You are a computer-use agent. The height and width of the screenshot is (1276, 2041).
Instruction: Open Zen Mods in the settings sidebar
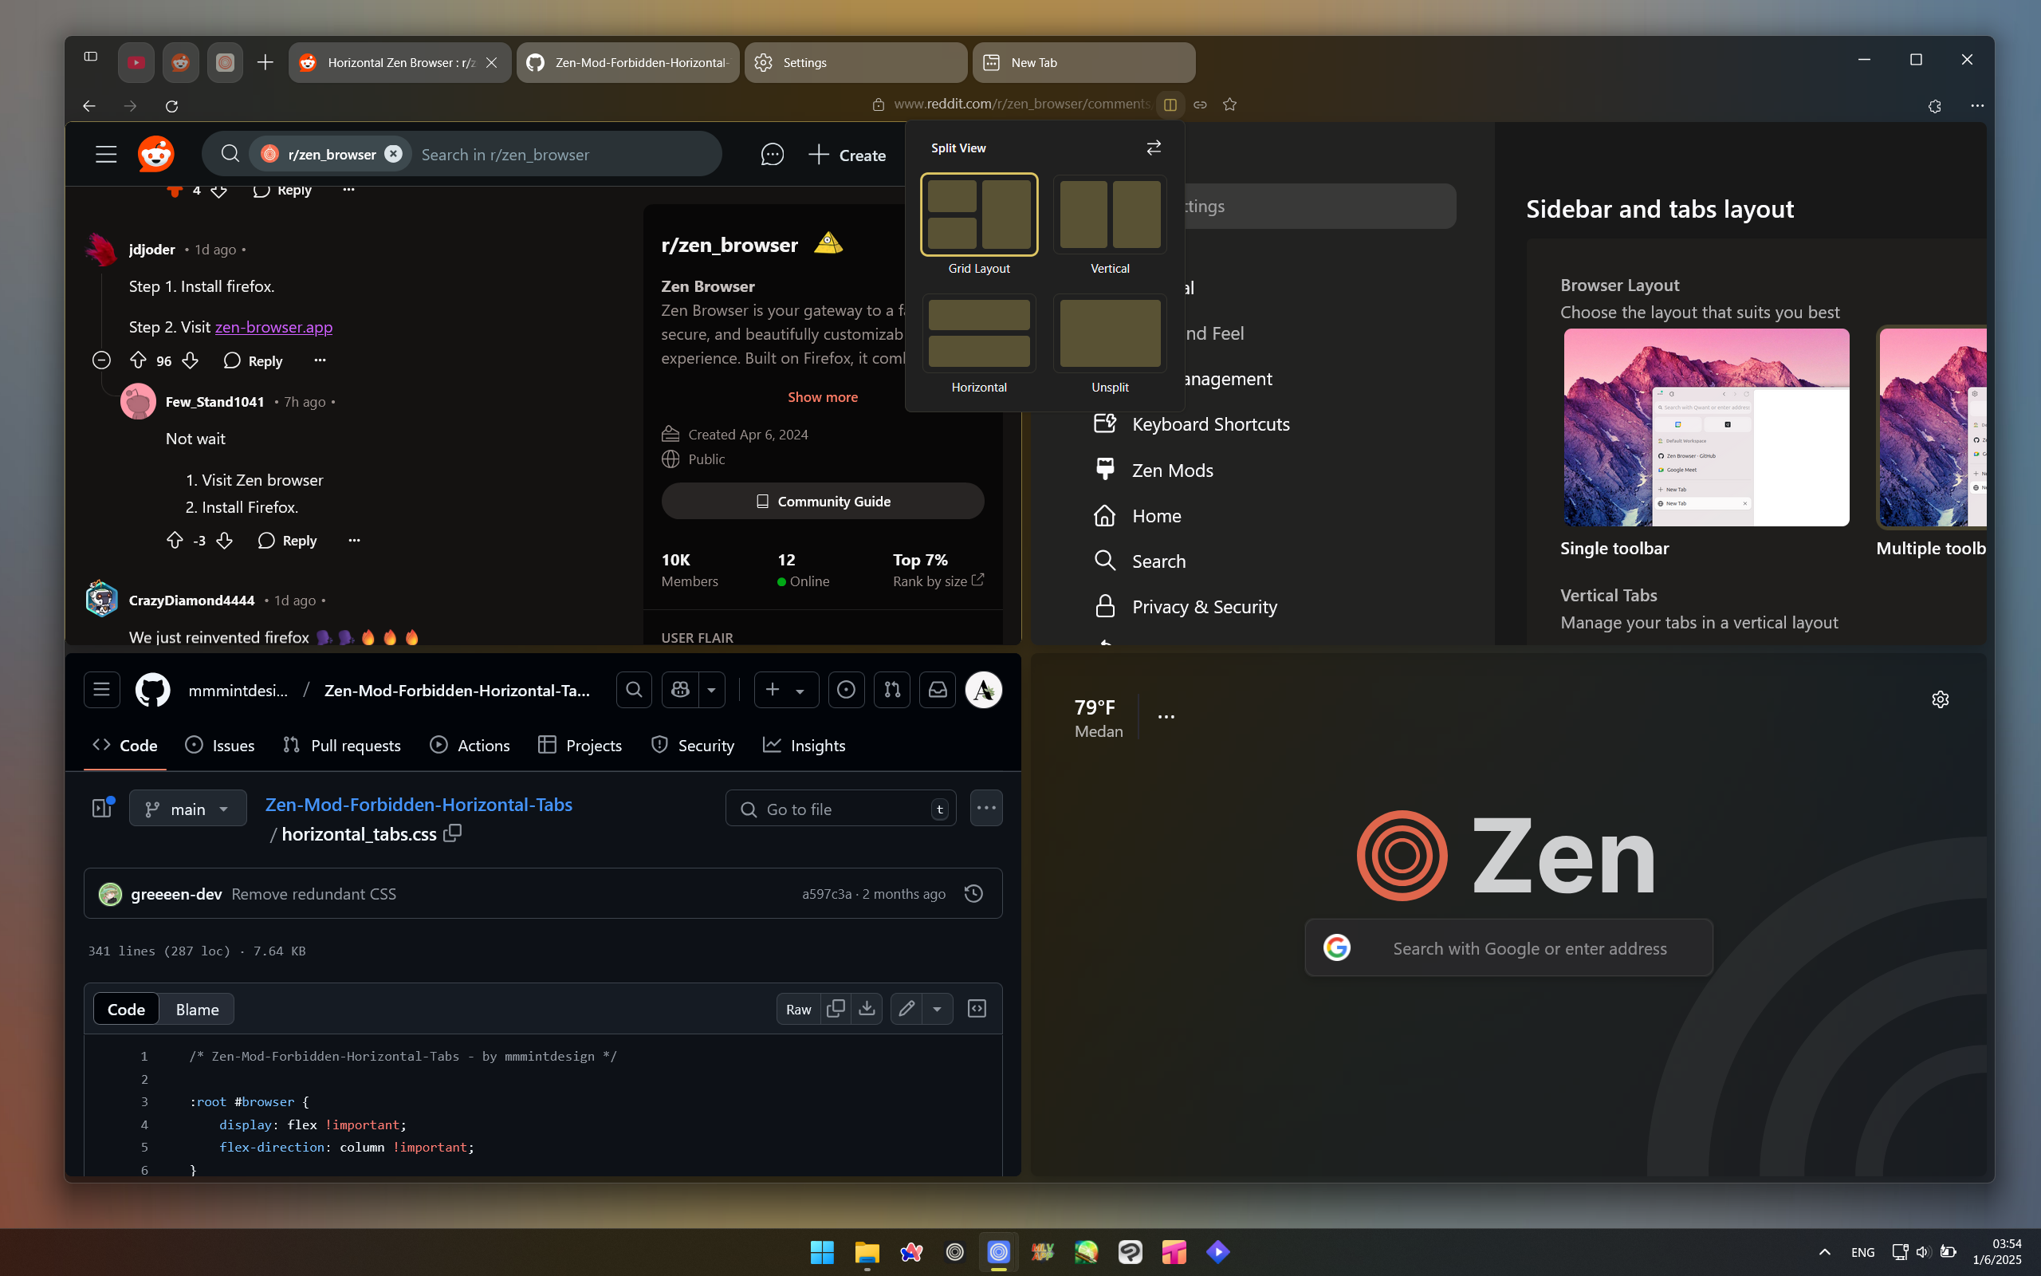point(1172,470)
